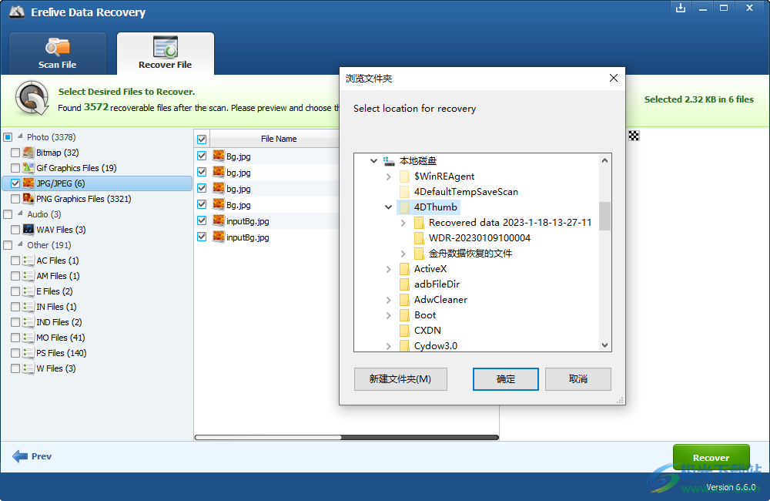Expand the 金舟数据恢复的文件 folder
Image resolution: width=770 pixels, height=501 pixels.
[403, 254]
